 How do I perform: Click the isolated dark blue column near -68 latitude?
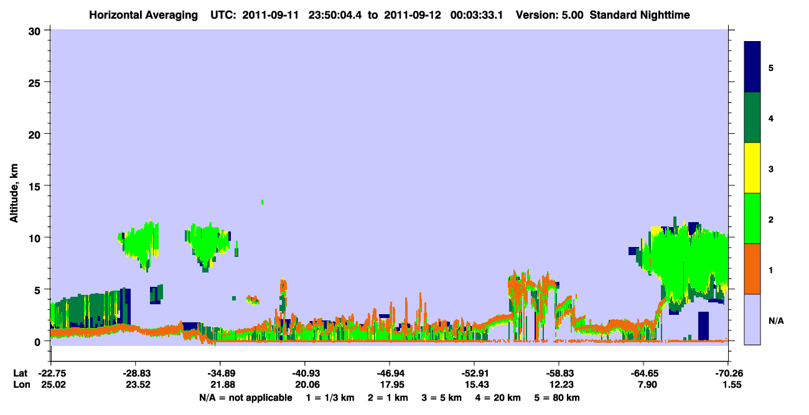pyautogui.click(x=703, y=326)
